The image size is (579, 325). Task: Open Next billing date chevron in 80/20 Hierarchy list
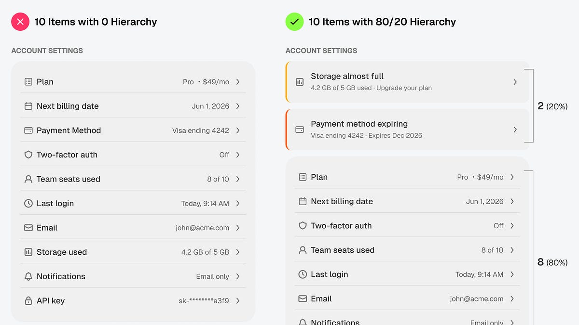512,201
